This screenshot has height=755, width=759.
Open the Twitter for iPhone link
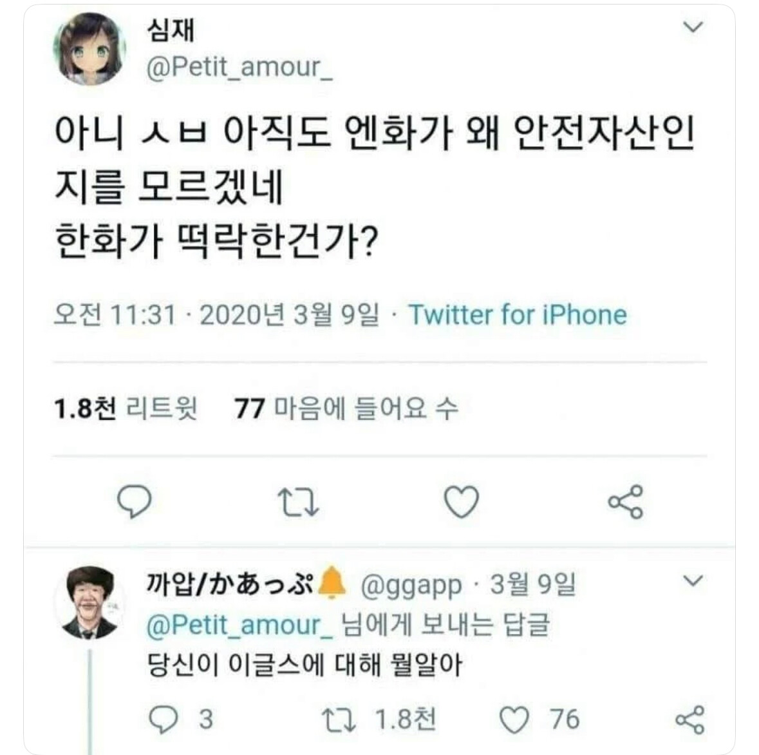(x=518, y=315)
